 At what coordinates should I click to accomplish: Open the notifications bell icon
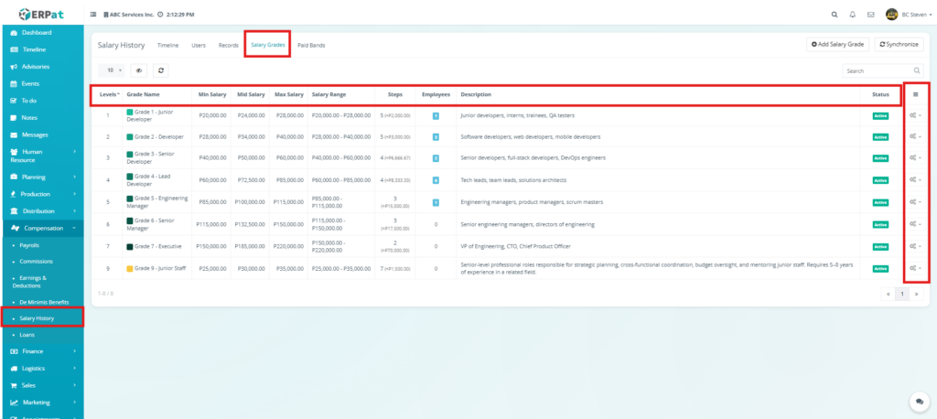tap(853, 15)
